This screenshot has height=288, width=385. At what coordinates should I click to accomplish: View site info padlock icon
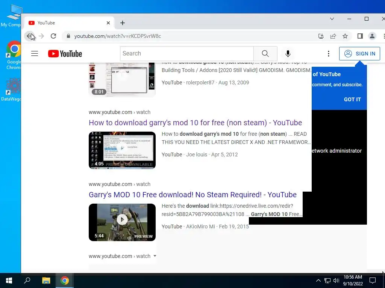coord(68,36)
